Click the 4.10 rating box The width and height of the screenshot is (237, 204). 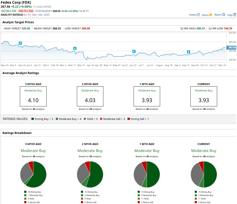33,96
